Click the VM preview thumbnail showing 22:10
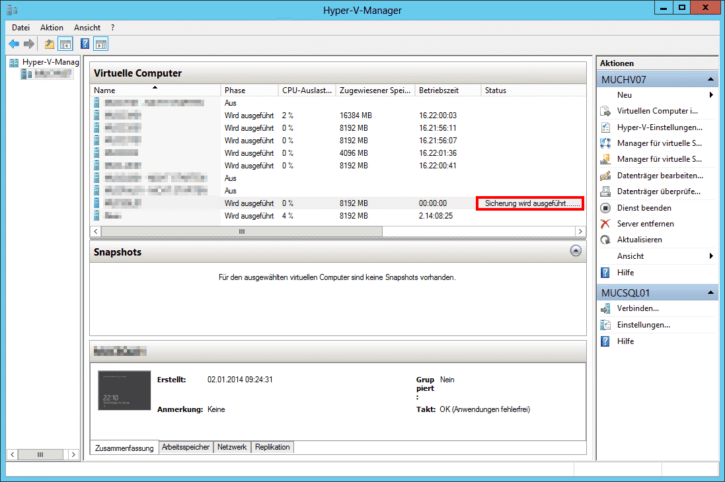The image size is (725, 482). click(124, 390)
